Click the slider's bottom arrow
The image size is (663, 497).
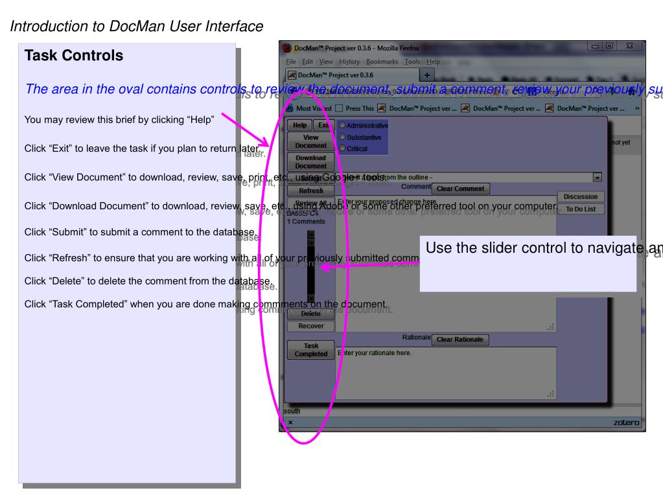[x=311, y=299]
